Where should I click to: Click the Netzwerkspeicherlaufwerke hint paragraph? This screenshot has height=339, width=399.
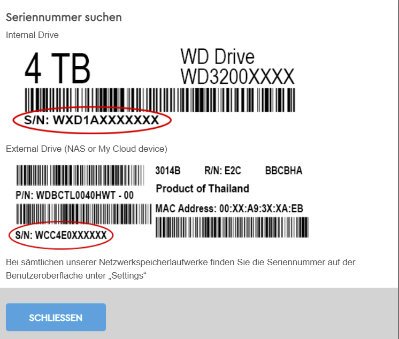pyautogui.click(x=181, y=269)
